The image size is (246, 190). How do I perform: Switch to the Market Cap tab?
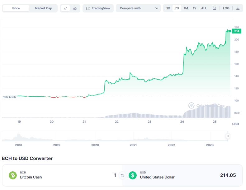click(x=43, y=8)
